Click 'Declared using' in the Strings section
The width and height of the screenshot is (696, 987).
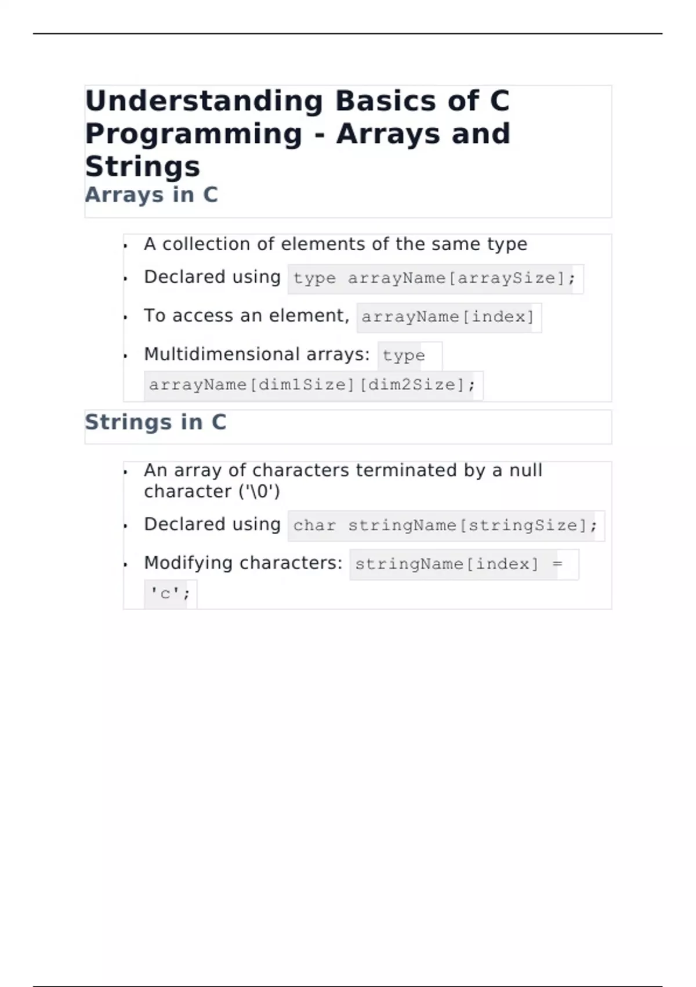tap(212, 524)
